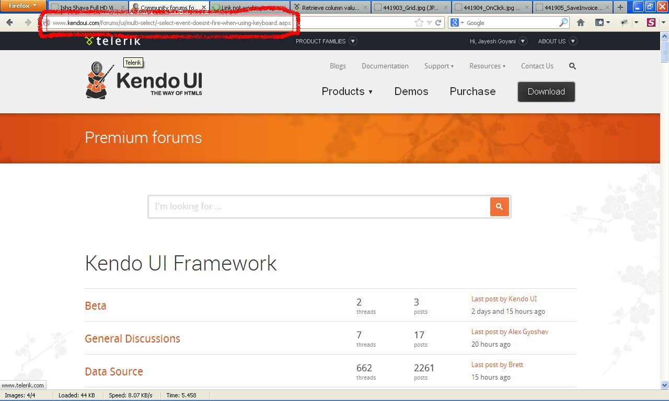Click the bug add-on toolbar icon
Image resolution: width=669 pixels, height=401 pixels.
[624, 22]
